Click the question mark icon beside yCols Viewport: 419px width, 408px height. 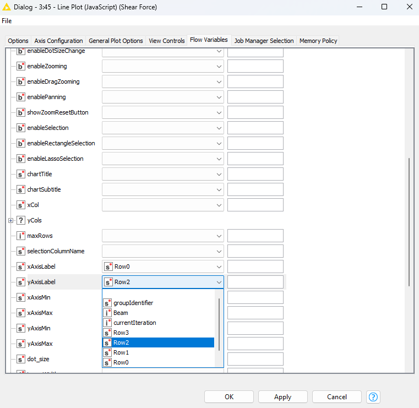(21, 220)
